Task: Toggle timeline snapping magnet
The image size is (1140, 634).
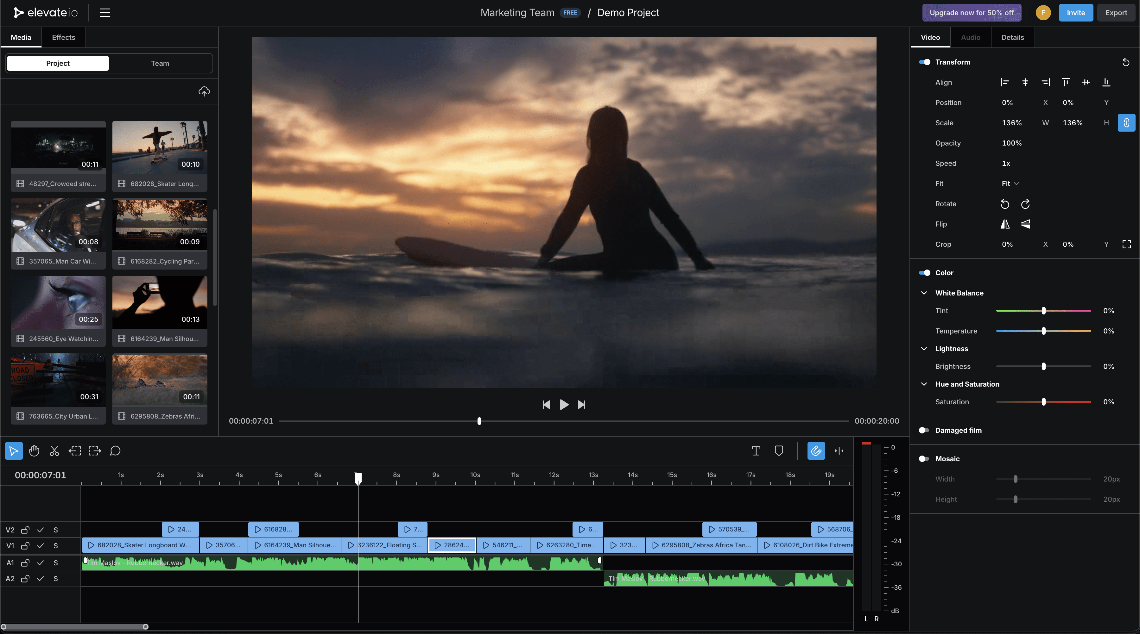Action: (816, 451)
